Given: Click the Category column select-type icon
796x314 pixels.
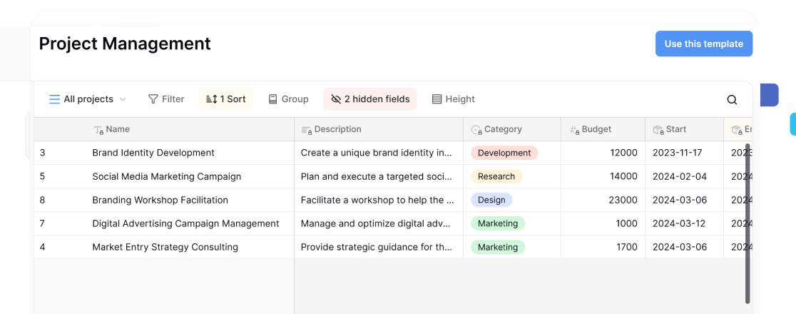Looking at the screenshot, I should coord(476,130).
